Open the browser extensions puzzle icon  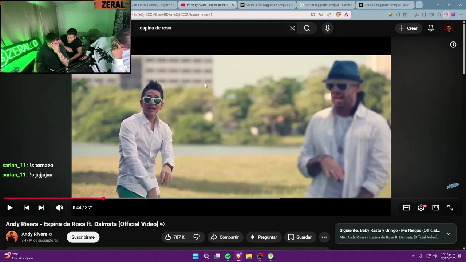point(398,15)
